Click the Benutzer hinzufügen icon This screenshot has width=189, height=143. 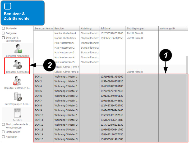click(x=17, y=49)
